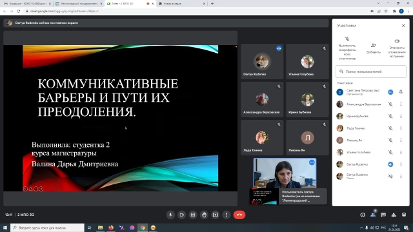This screenshot has height=232, width=413.
Task: End the call with red hang-up button
Action: [x=239, y=215]
